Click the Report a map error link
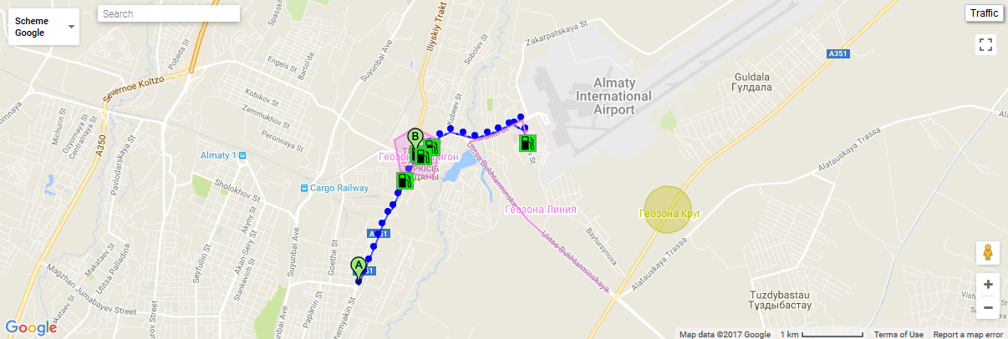The width and height of the screenshot is (1008, 339). [x=968, y=335]
